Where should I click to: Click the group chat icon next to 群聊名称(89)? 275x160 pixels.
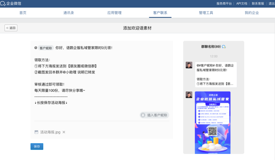(x=224, y=47)
